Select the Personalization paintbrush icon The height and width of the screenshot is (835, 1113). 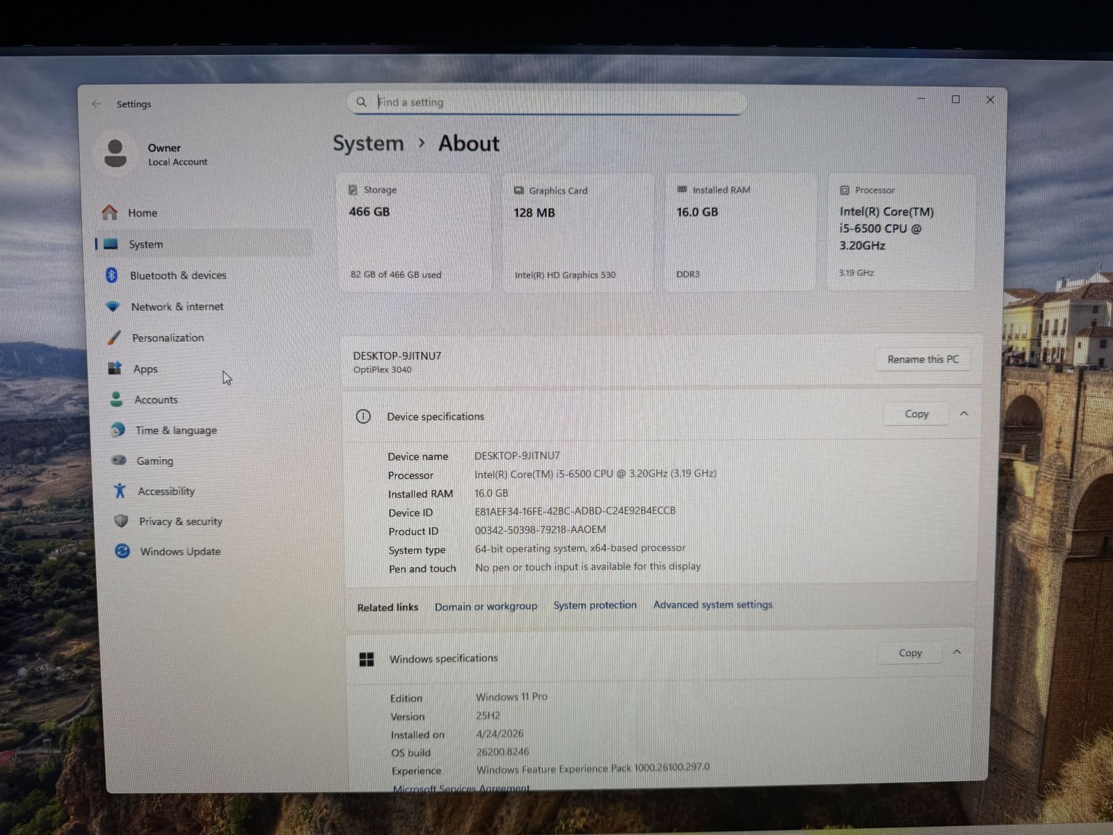pos(113,337)
